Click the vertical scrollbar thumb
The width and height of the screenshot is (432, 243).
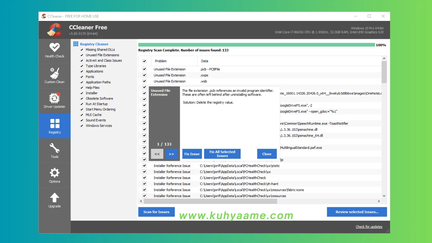coord(384,72)
